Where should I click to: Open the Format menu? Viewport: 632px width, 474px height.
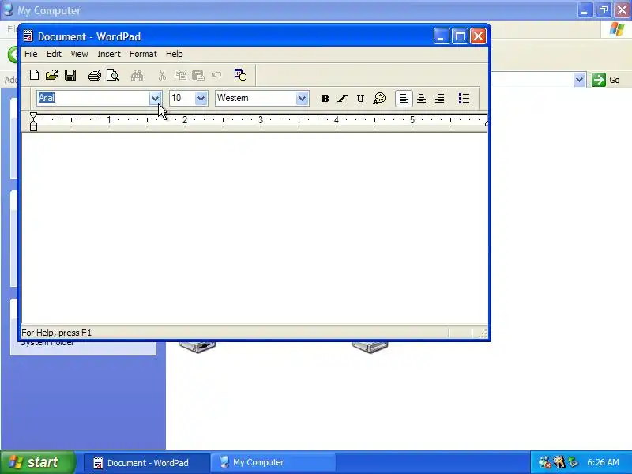143,54
